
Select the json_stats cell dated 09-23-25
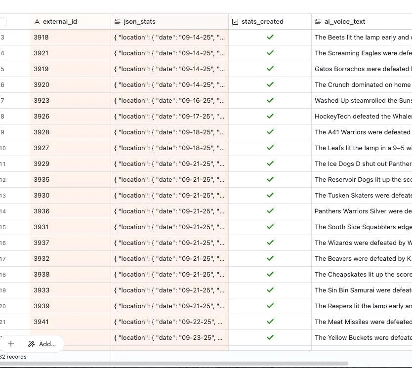170,337
